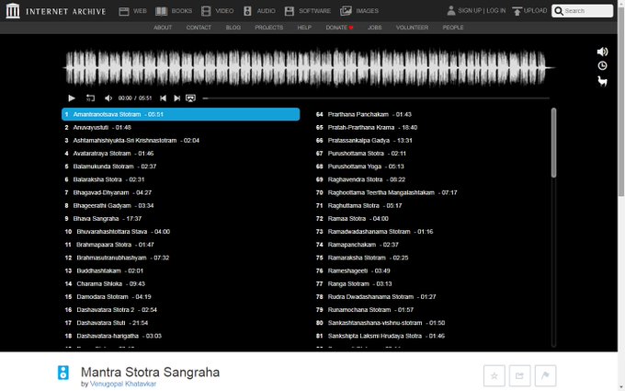Click on the audio waveform display
The height and width of the screenshot is (391, 625).
point(309,68)
